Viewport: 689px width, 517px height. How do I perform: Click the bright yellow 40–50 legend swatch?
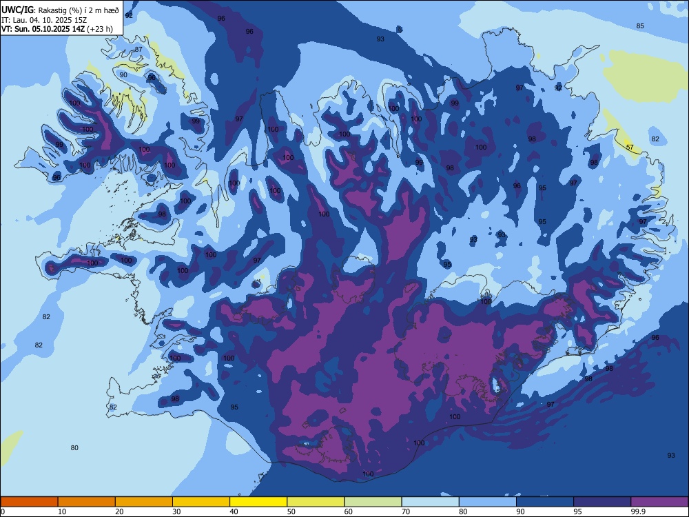(x=258, y=502)
